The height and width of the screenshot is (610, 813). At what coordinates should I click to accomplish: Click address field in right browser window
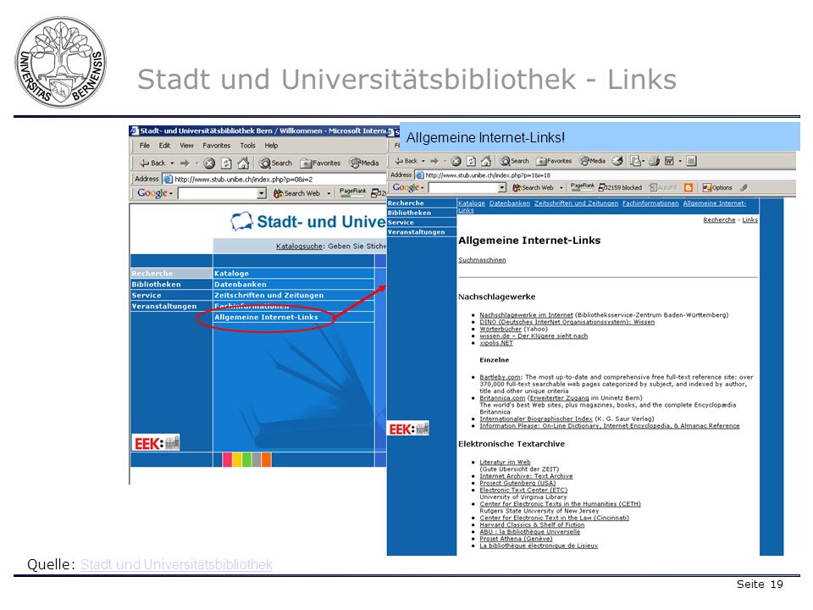[606, 175]
